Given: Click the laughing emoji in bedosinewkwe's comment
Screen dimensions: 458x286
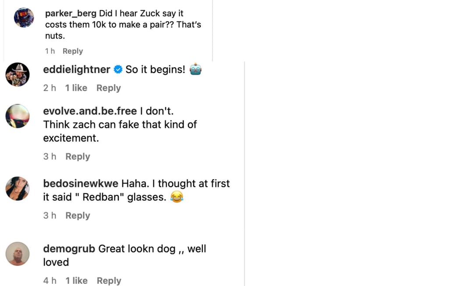Looking at the screenshot, I should [x=177, y=197].
